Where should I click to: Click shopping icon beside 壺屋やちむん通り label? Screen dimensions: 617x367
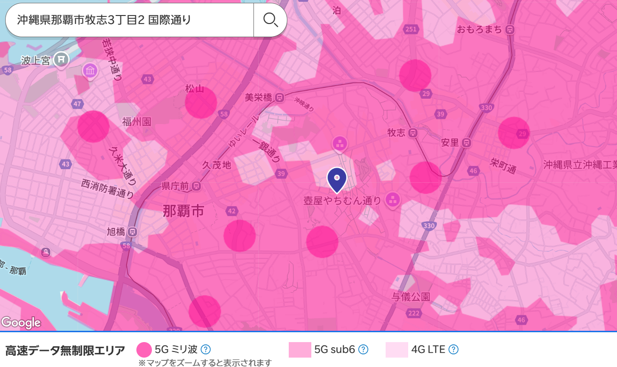click(x=392, y=200)
